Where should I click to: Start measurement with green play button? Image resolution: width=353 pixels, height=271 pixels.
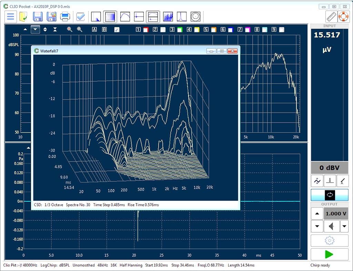[329, 254]
